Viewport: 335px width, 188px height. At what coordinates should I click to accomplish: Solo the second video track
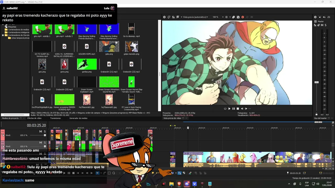[45, 143]
